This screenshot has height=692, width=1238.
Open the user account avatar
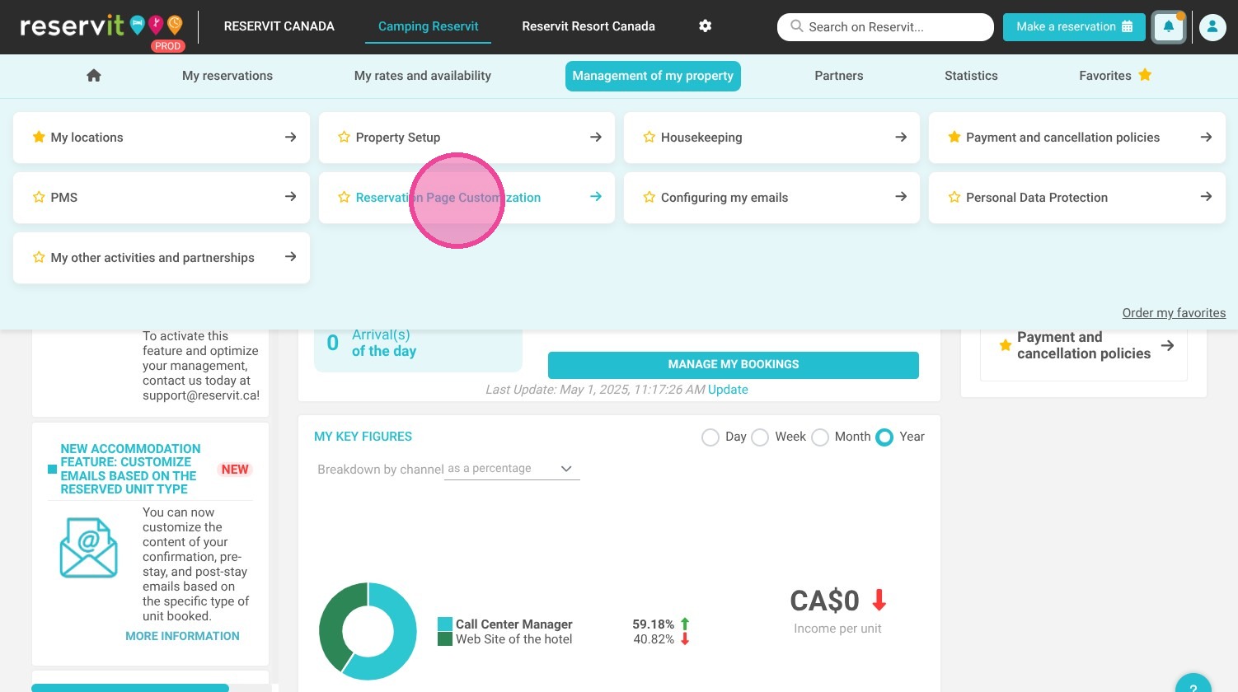[x=1212, y=27]
